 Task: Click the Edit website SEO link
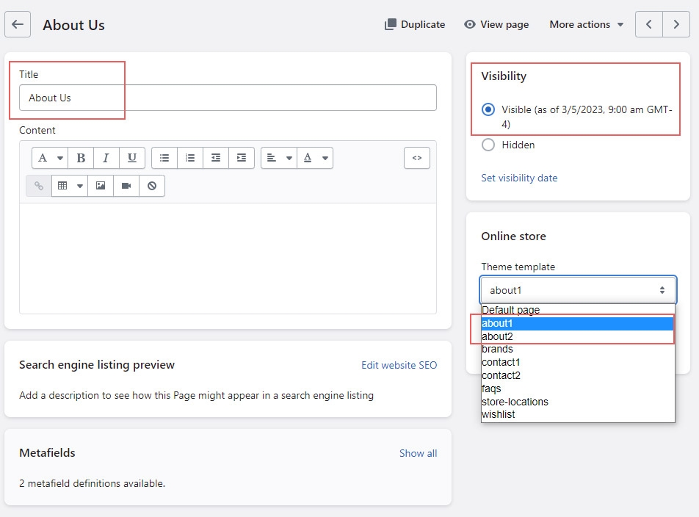(x=399, y=365)
